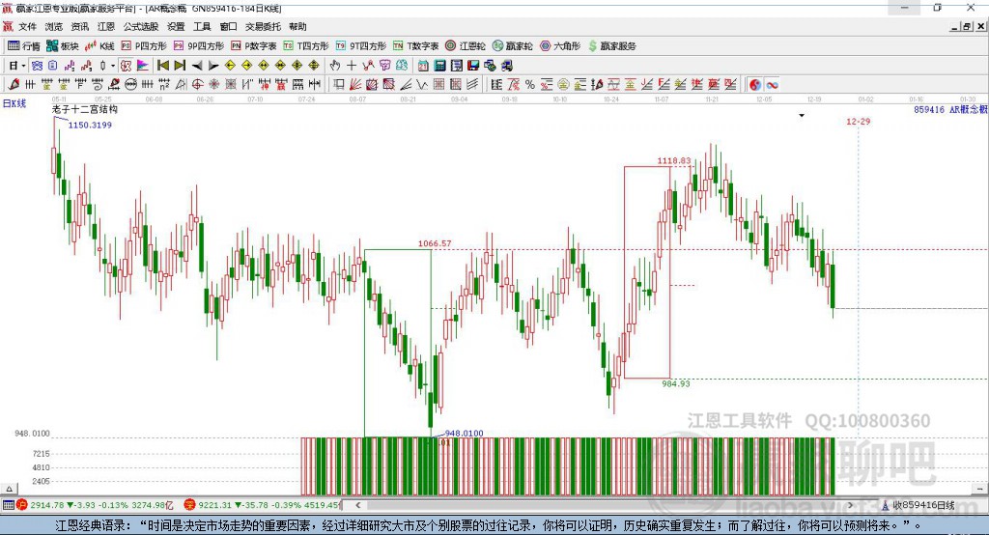Screen dimensions: 989x535
Task: Click the first yellow diamond arrow icon
Action: pos(230,65)
